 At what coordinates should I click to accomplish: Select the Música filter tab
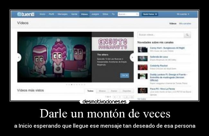click(x=102, y=91)
